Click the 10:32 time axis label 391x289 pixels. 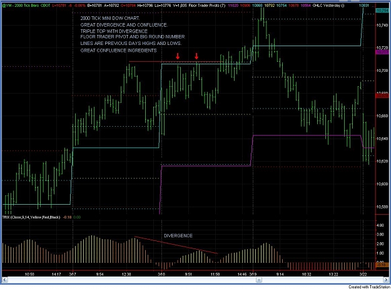[x=307, y=274]
